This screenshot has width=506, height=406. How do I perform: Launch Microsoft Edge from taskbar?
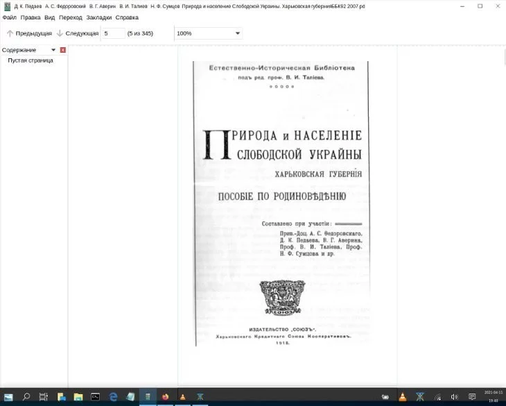113,397
